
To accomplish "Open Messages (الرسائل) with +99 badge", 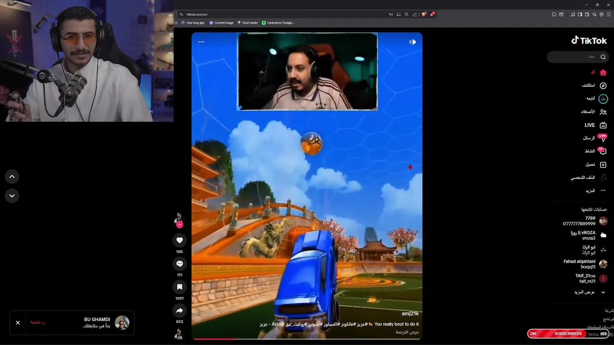I will click(x=595, y=138).
